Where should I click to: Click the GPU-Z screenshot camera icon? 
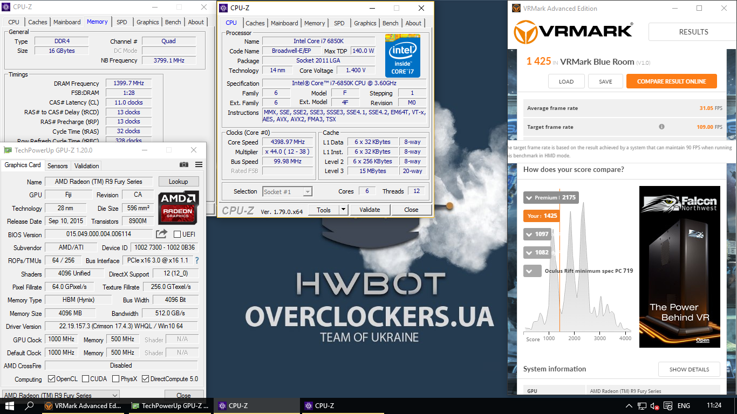[184, 165]
